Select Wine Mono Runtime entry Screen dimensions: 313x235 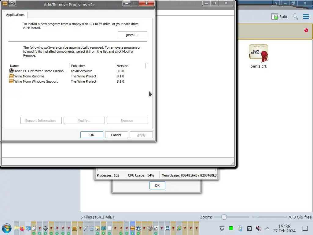tap(78, 76)
